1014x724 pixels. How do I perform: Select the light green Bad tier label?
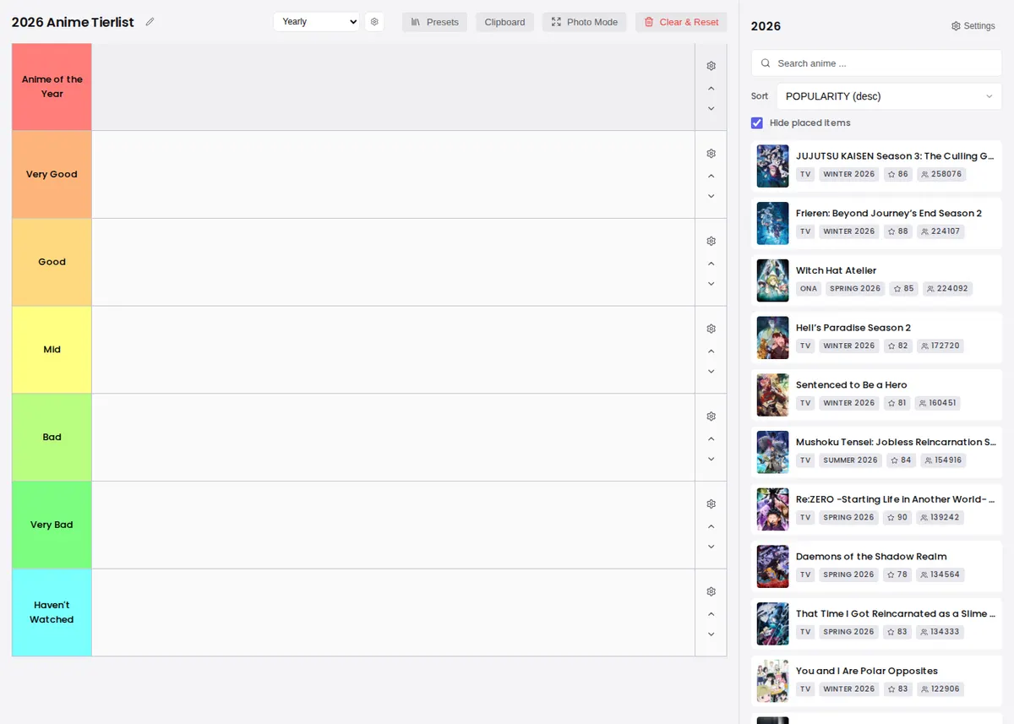point(52,438)
